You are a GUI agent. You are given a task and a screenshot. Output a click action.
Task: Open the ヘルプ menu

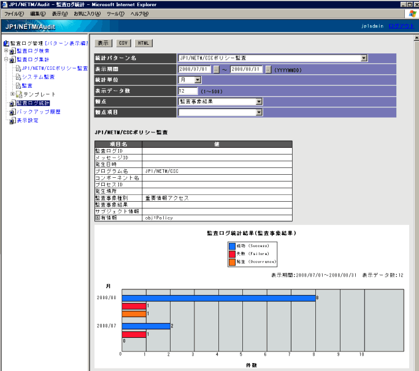pyautogui.click(x=139, y=13)
